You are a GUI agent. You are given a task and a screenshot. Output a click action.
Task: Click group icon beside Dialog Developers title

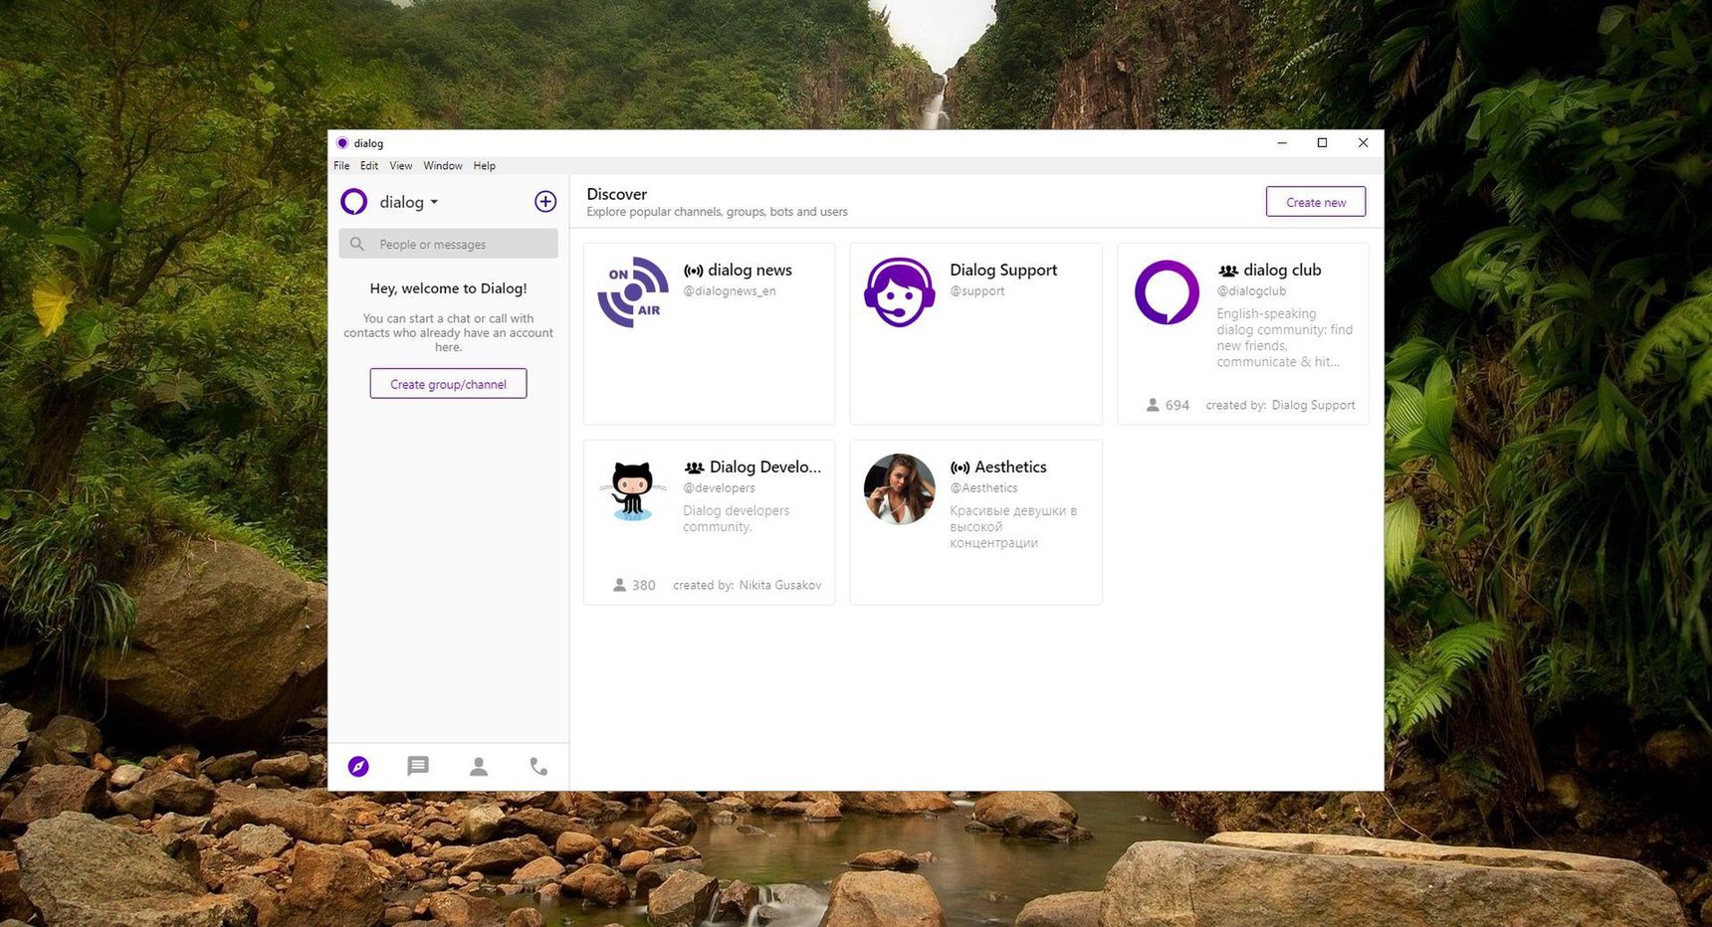pos(694,467)
